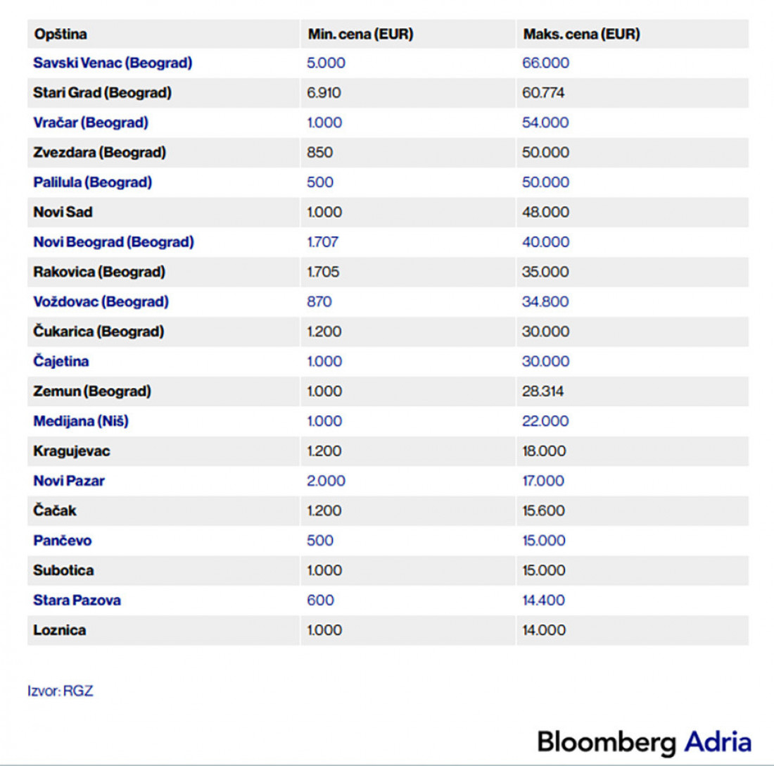Select the Savski Venac (Beograd) row label
Viewport: 774px width, 766px height.
pyautogui.click(x=113, y=63)
